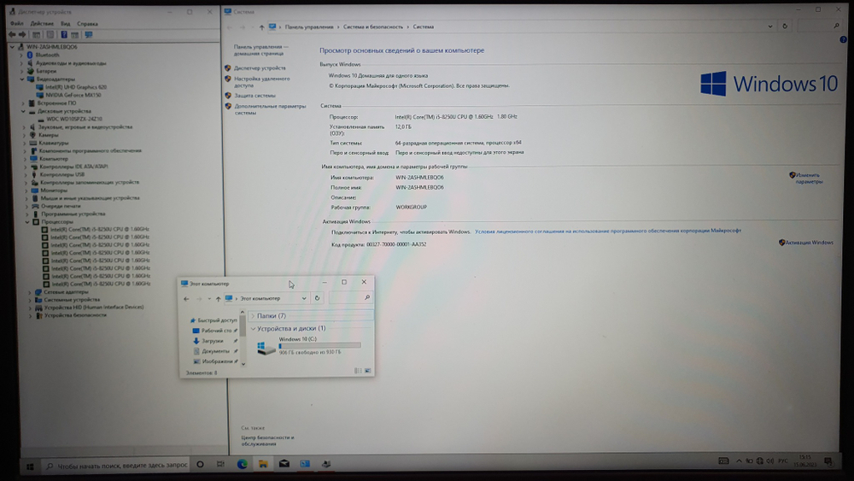Click the search field in Этот компьютер window
This screenshot has height=481, width=854.
(x=349, y=297)
